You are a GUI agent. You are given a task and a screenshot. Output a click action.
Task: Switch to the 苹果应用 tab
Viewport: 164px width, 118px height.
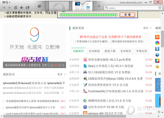click(141, 51)
